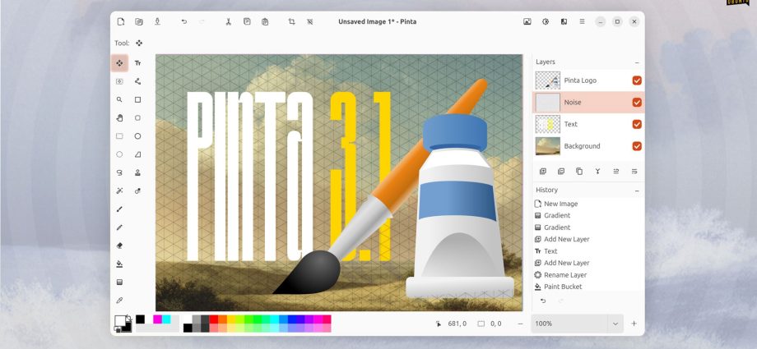Viewport: 757px width, 349px height.
Task: Toggle visibility of Pinta Logo layer
Action: click(x=637, y=80)
